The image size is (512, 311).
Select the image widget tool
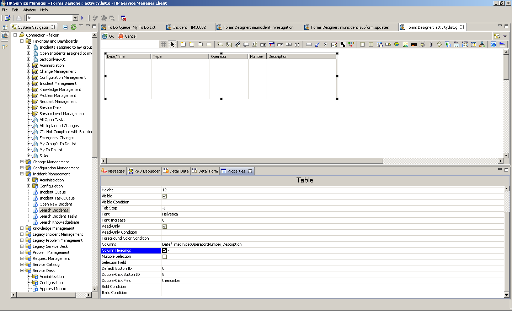405,44
